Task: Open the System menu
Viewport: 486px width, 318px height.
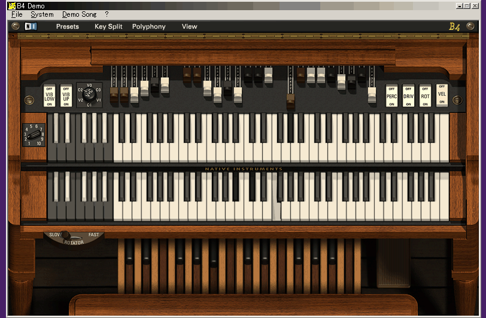Action: 42,14
